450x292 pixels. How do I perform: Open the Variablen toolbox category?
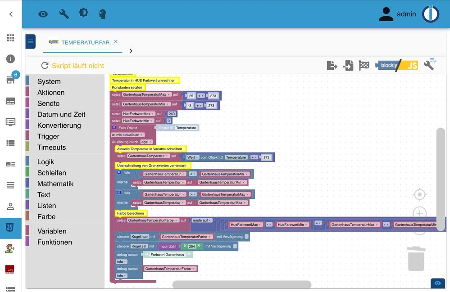click(52, 231)
